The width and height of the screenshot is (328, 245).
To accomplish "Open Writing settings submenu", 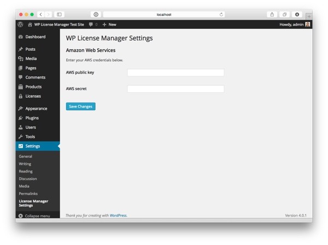I will tap(25, 164).
